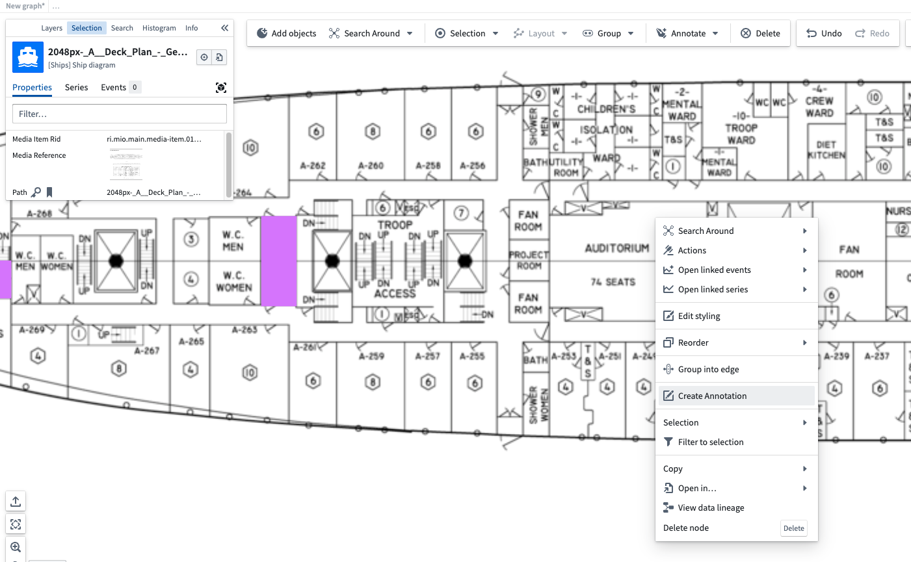
Task: Open the Series tab in the panel
Action: [76, 87]
